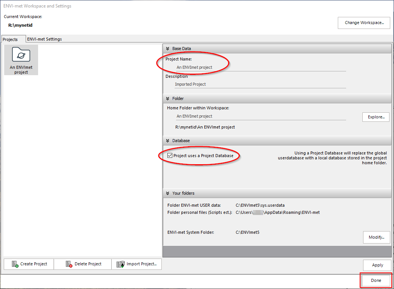Click the Apply button
Screen dimensions: 394x289
(377, 265)
